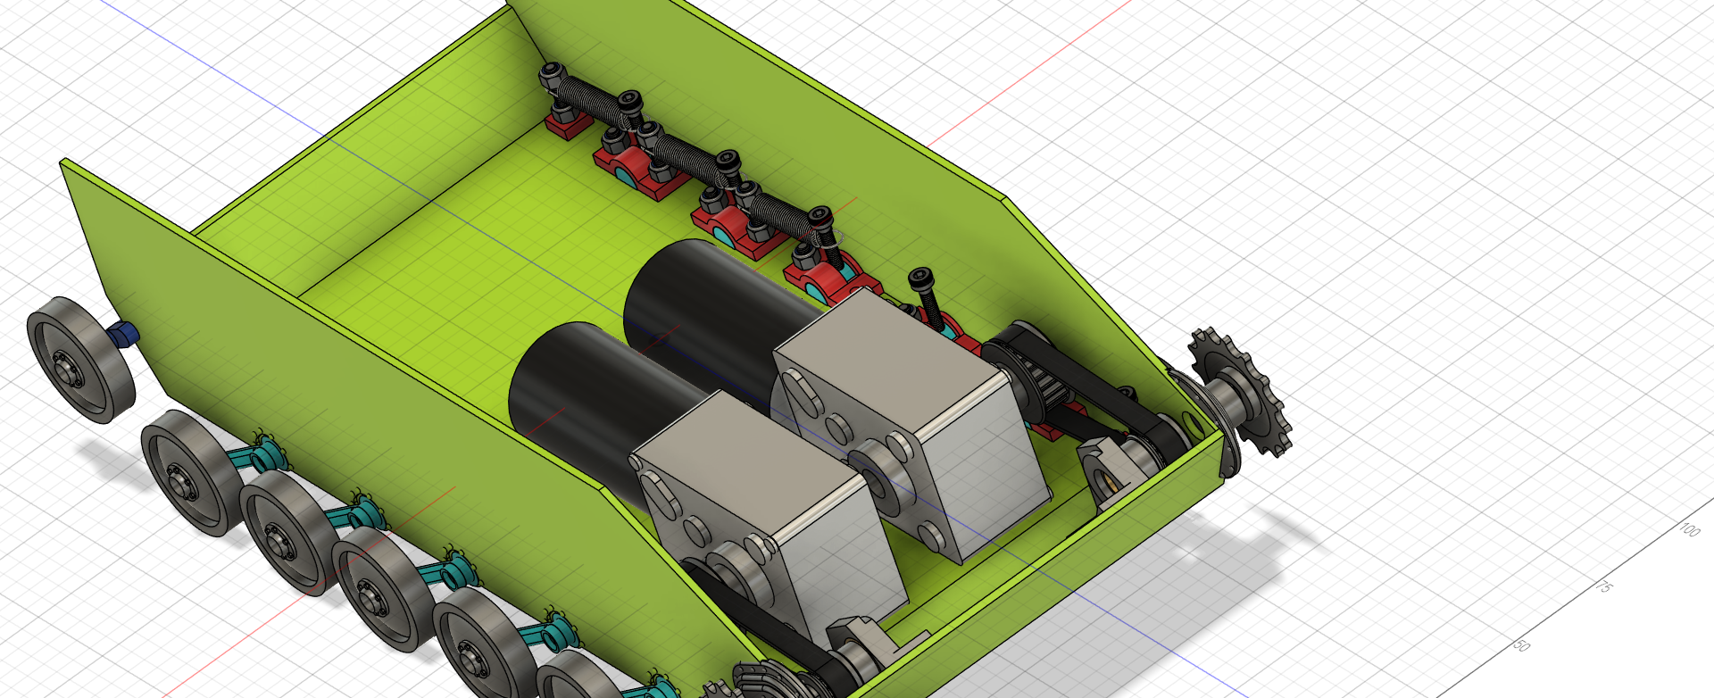
Task: Click the grid scale label "75"
Action: [1604, 586]
